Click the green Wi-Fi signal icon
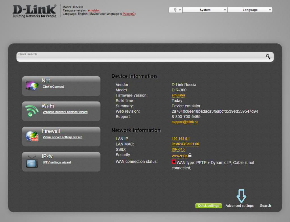 coord(32,111)
